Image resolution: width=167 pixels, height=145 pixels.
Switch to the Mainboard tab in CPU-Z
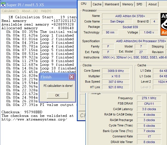click(112, 4)
